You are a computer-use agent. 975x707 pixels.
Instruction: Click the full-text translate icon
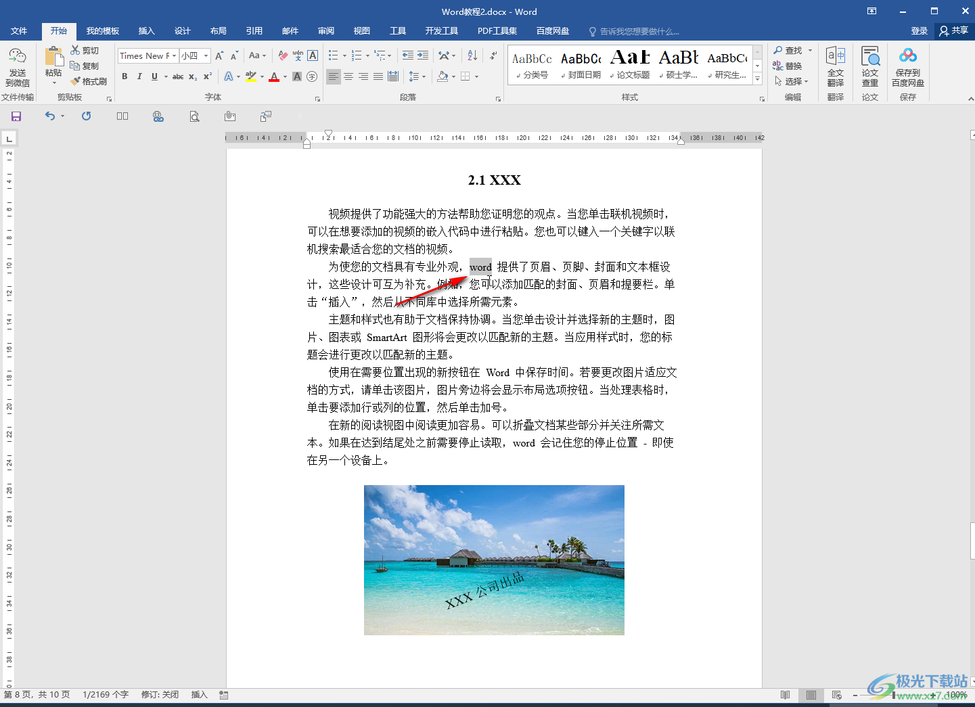point(836,67)
